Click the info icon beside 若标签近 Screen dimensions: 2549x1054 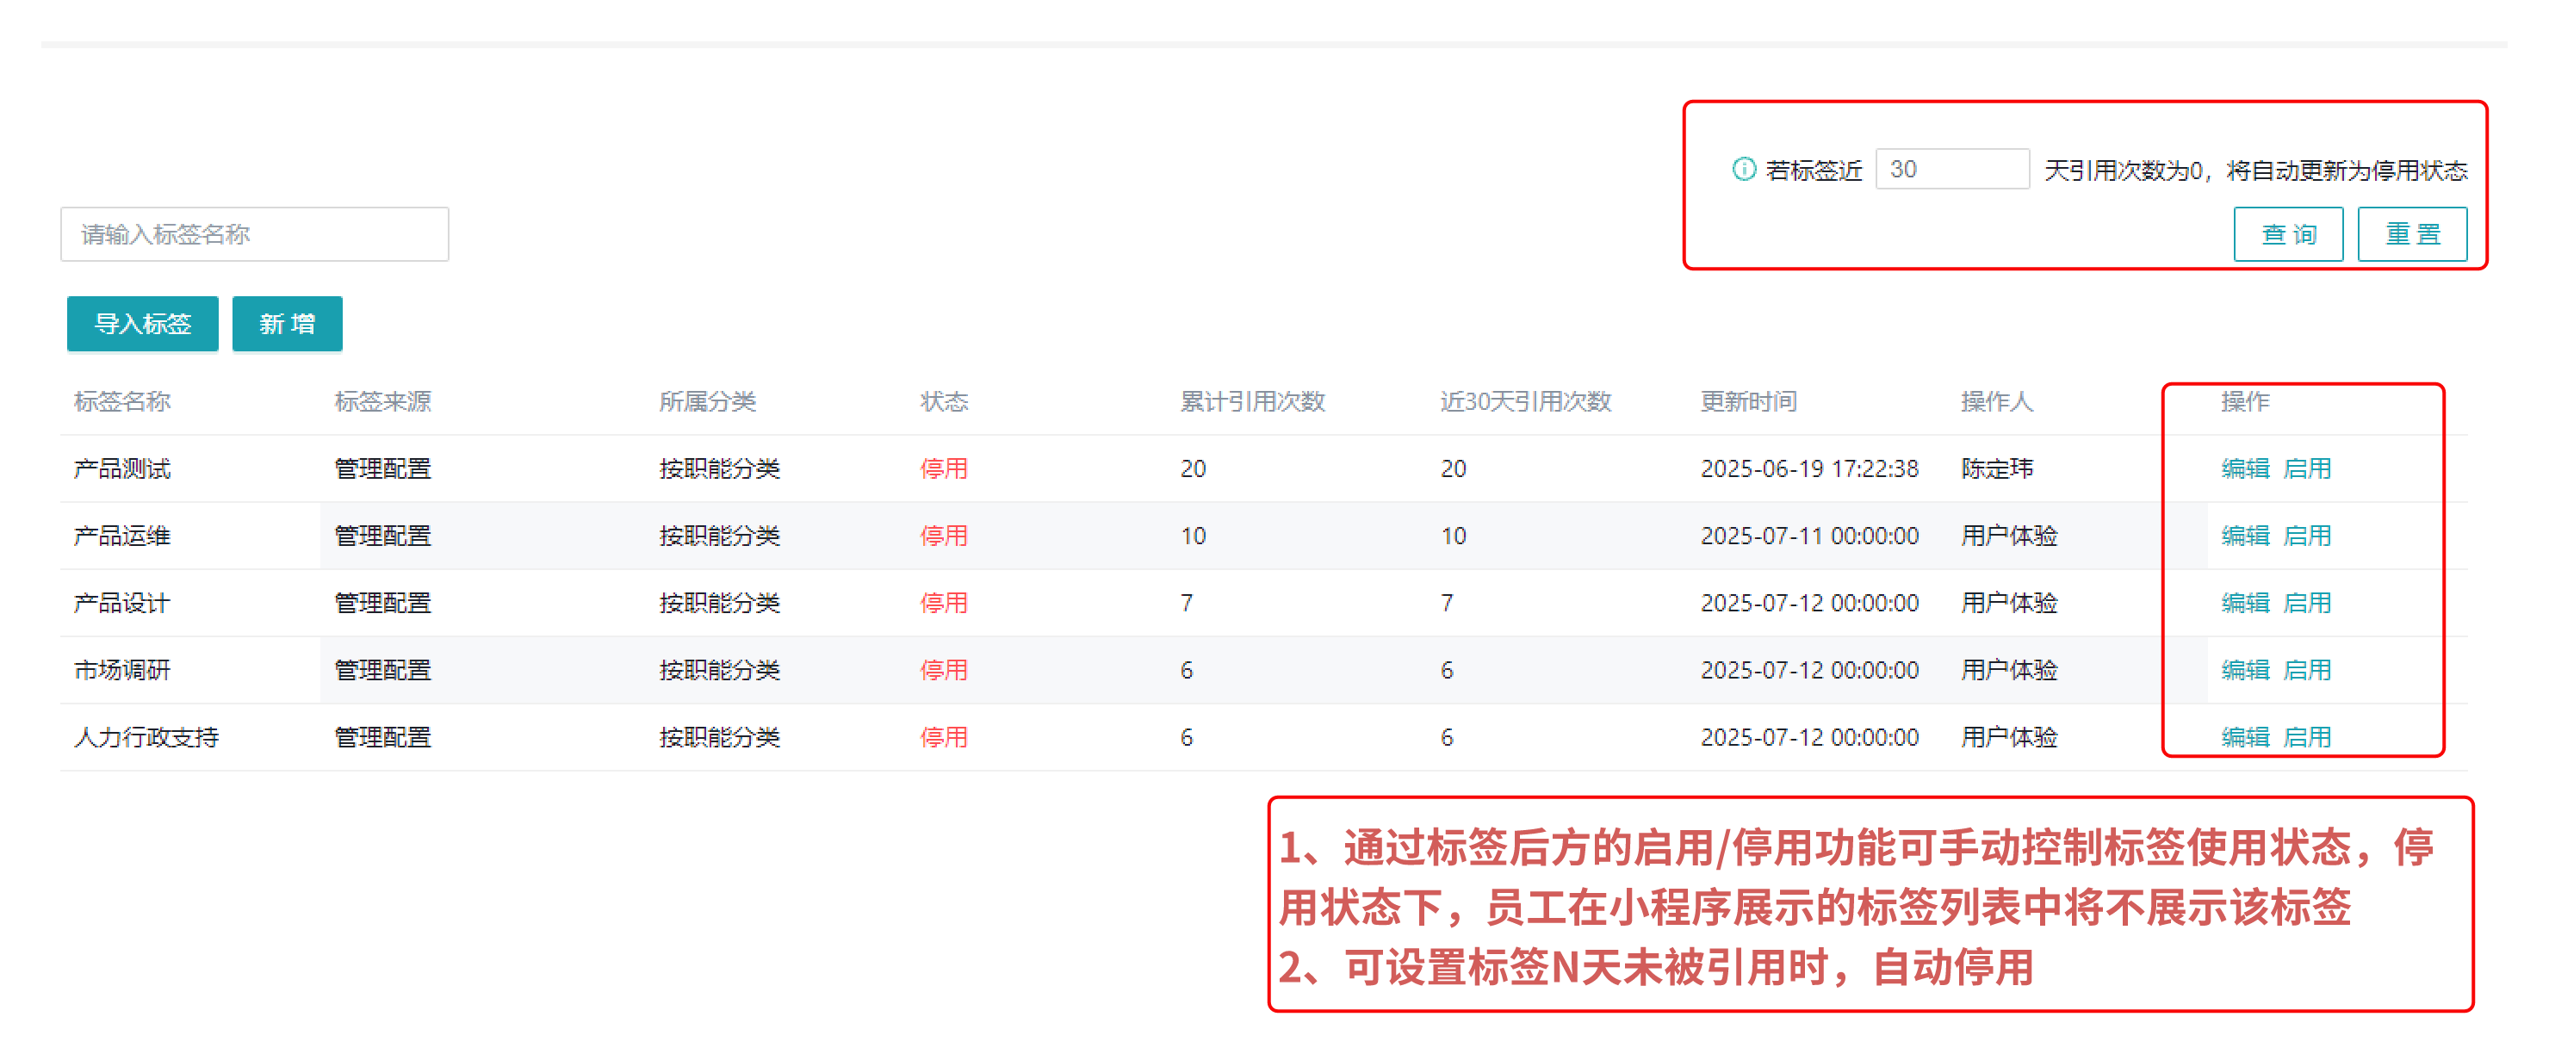click(1744, 170)
